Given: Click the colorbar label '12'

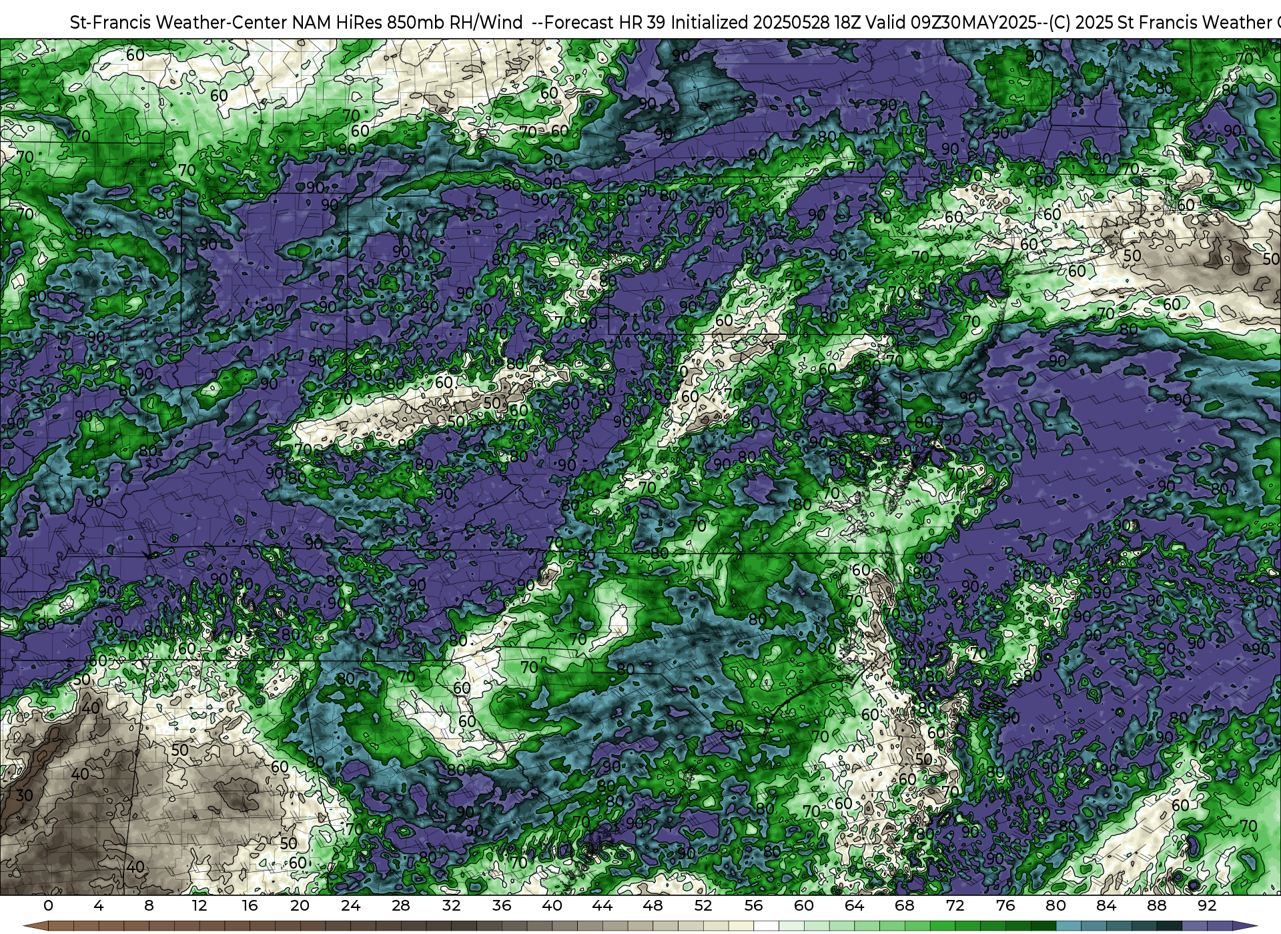Looking at the screenshot, I should [199, 905].
